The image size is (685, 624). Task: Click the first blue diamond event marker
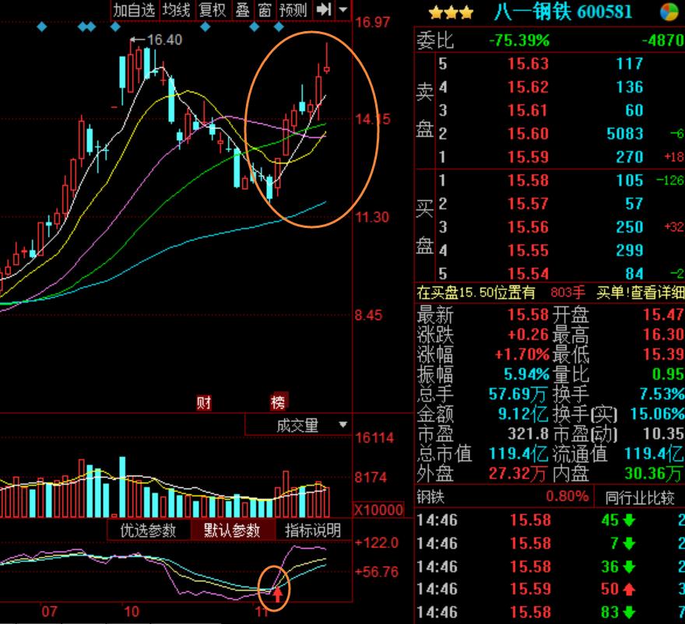point(42,27)
